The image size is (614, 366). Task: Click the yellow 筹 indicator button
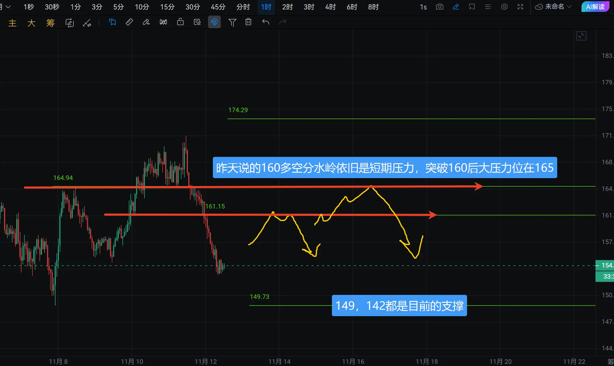tap(50, 23)
